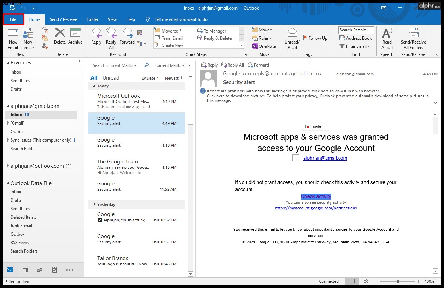
Task: Open the Folder tab
Action: coord(93,19)
